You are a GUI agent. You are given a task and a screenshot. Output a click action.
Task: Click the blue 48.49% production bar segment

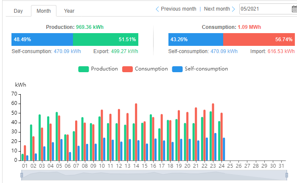point(42,39)
